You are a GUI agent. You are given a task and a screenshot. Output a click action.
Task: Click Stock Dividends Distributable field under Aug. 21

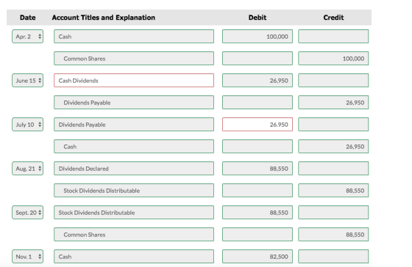click(134, 191)
